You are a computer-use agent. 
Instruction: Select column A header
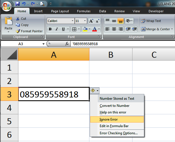54,54
